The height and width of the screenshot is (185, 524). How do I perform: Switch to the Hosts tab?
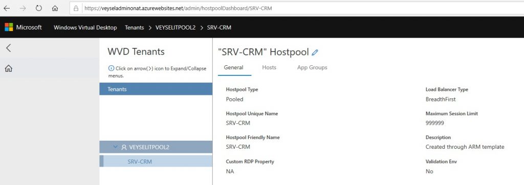click(x=269, y=68)
